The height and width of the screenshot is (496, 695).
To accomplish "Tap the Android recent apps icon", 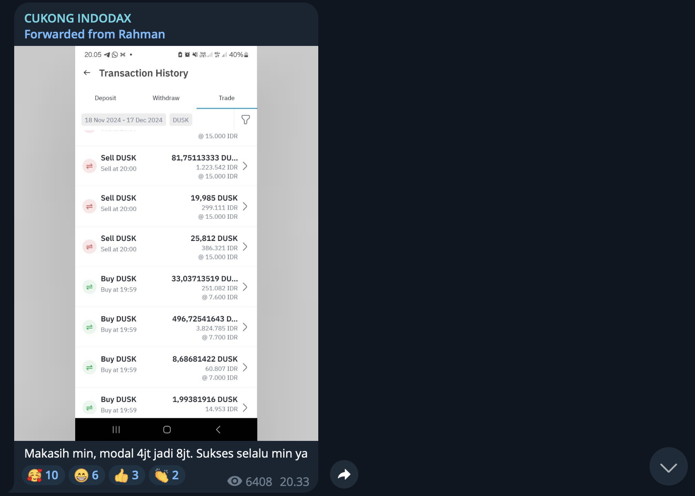I will tap(116, 430).
